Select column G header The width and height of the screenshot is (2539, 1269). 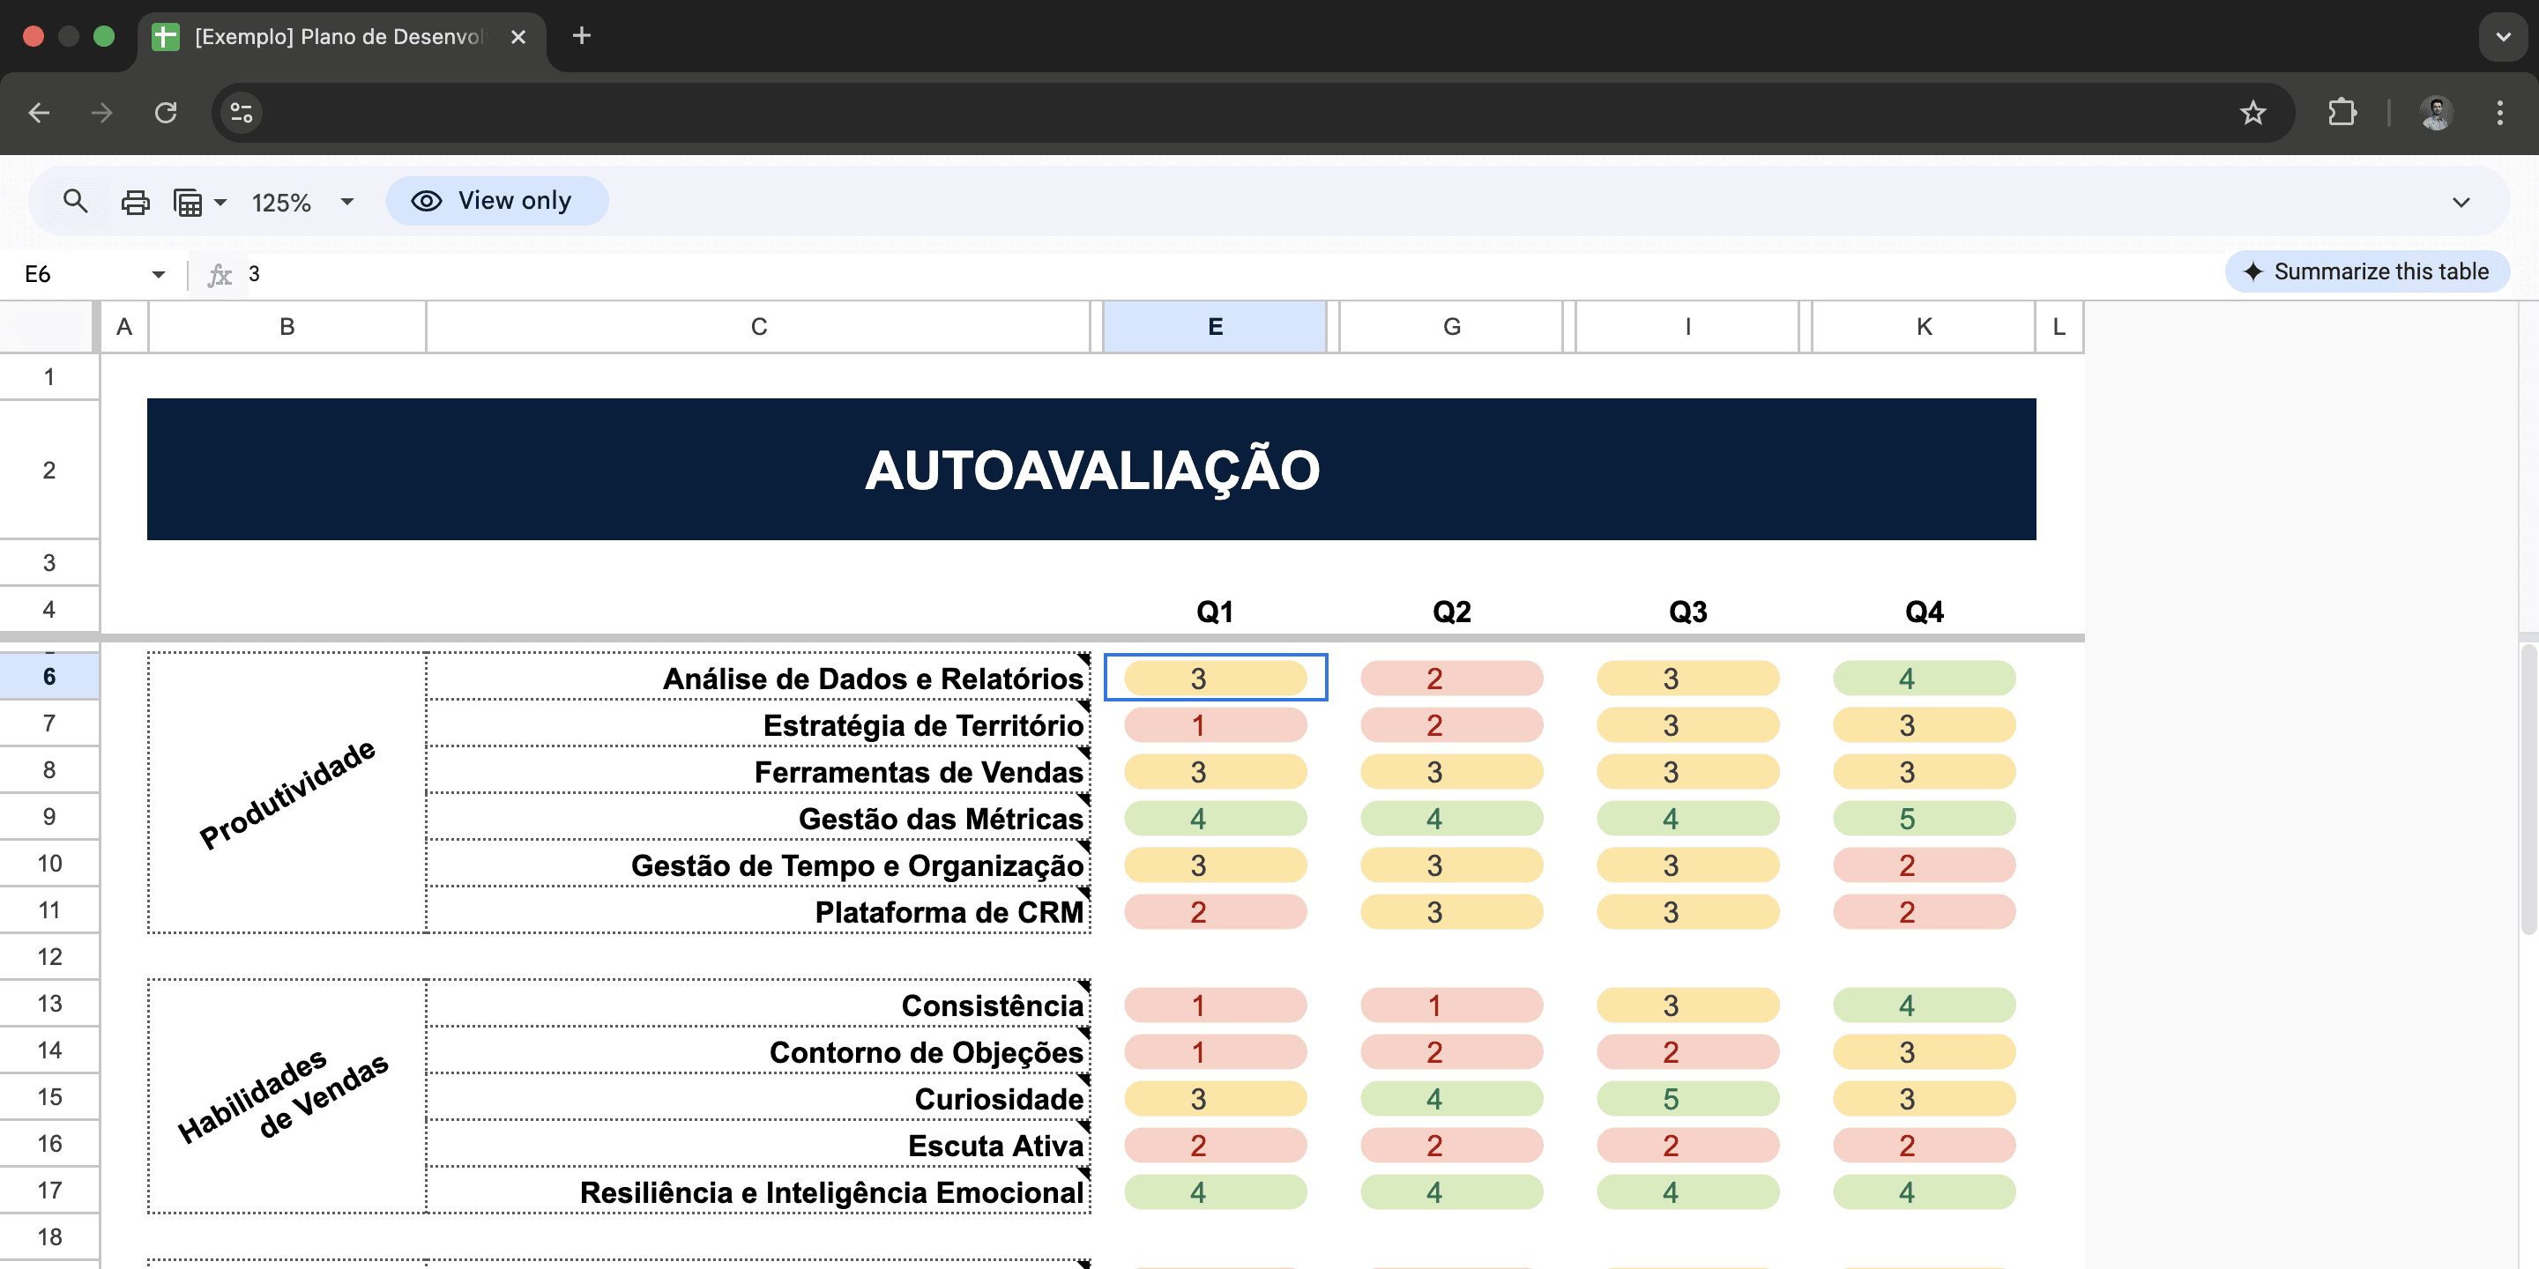pyautogui.click(x=1451, y=326)
